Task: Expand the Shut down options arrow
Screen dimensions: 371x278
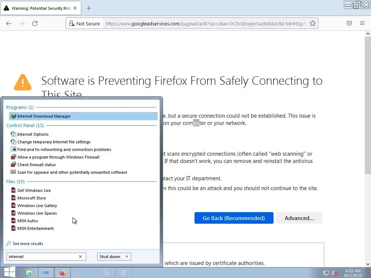Action: [127, 257]
